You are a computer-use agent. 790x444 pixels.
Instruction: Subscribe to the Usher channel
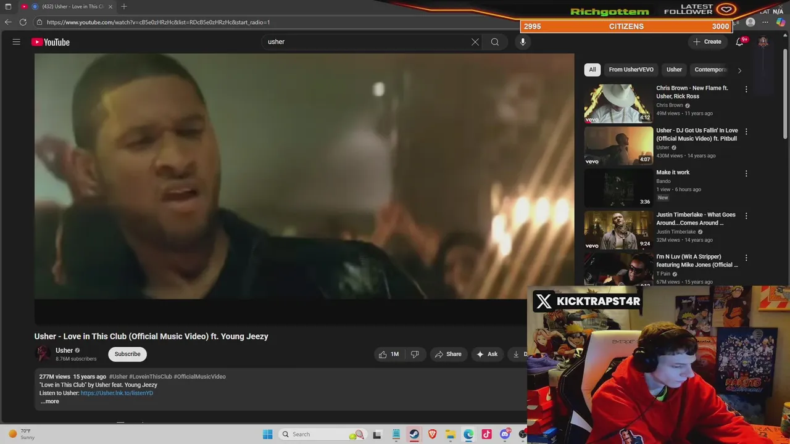point(127,354)
